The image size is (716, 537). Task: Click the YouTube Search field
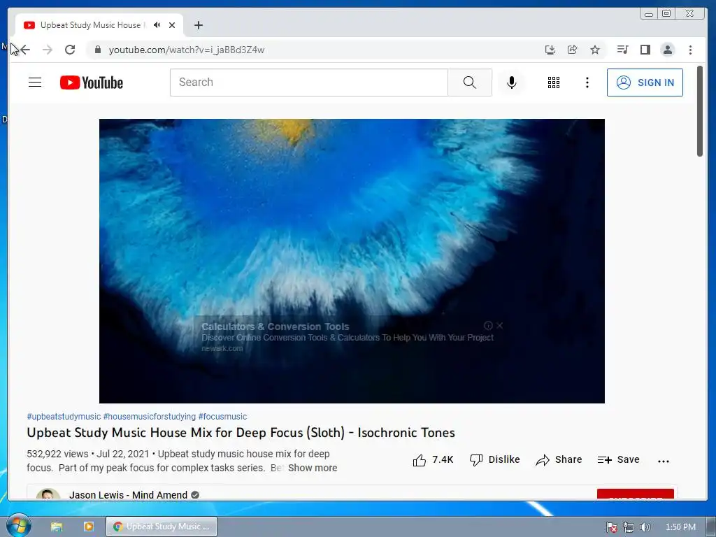(308, 83)
